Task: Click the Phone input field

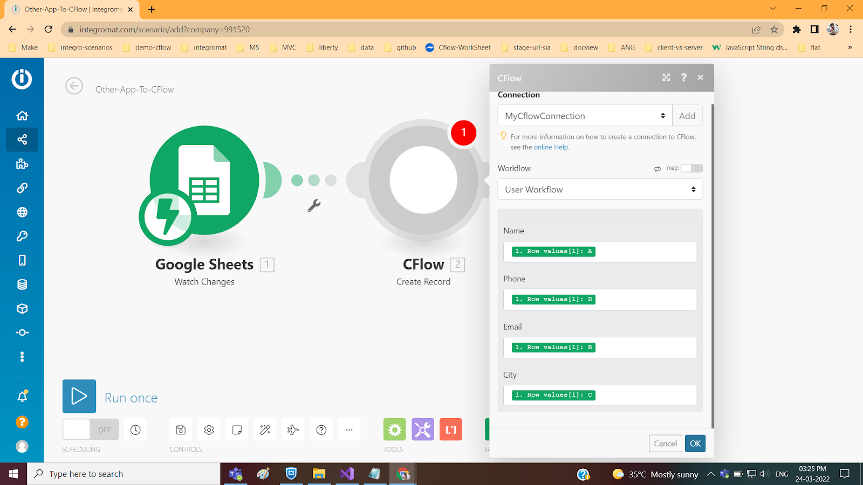Action: tap(600, 300)
